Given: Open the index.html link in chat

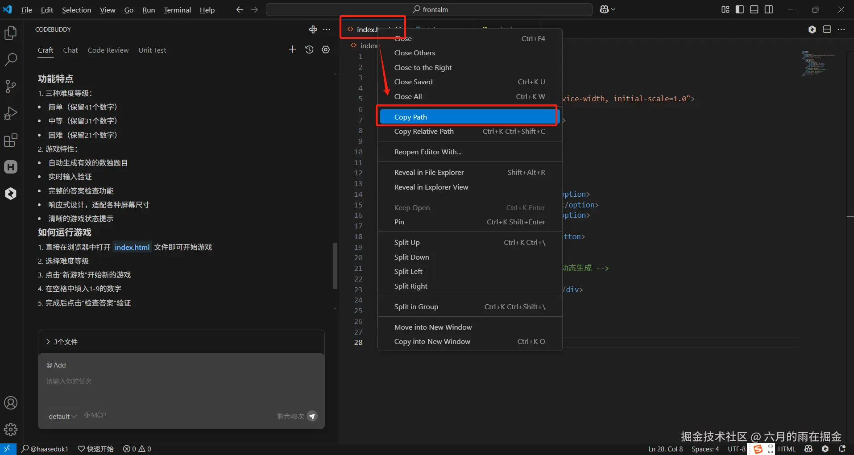Looking at the screenshot, I should (x=132, y=247).
